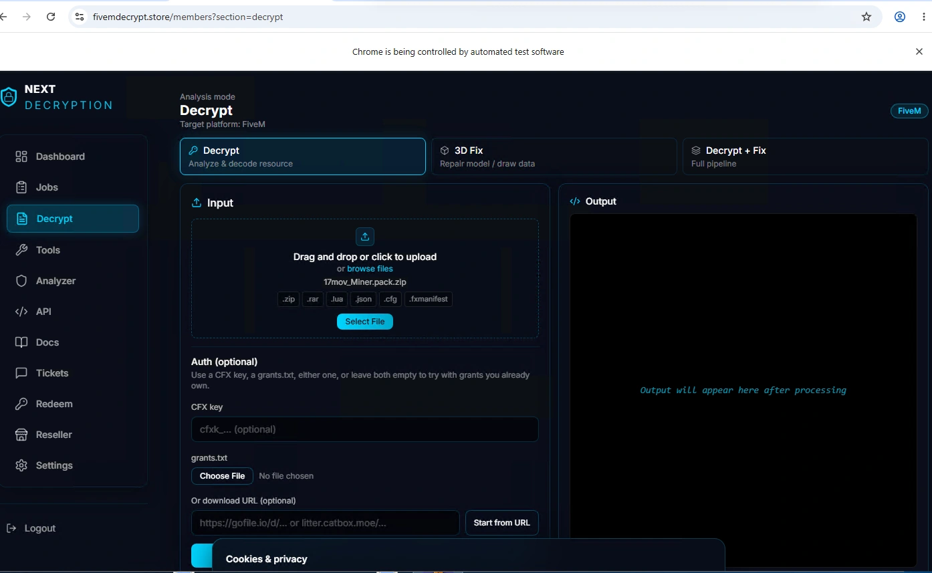Switch to the 3D Fix tab
The image size is (932, 573).
[554, 156]
